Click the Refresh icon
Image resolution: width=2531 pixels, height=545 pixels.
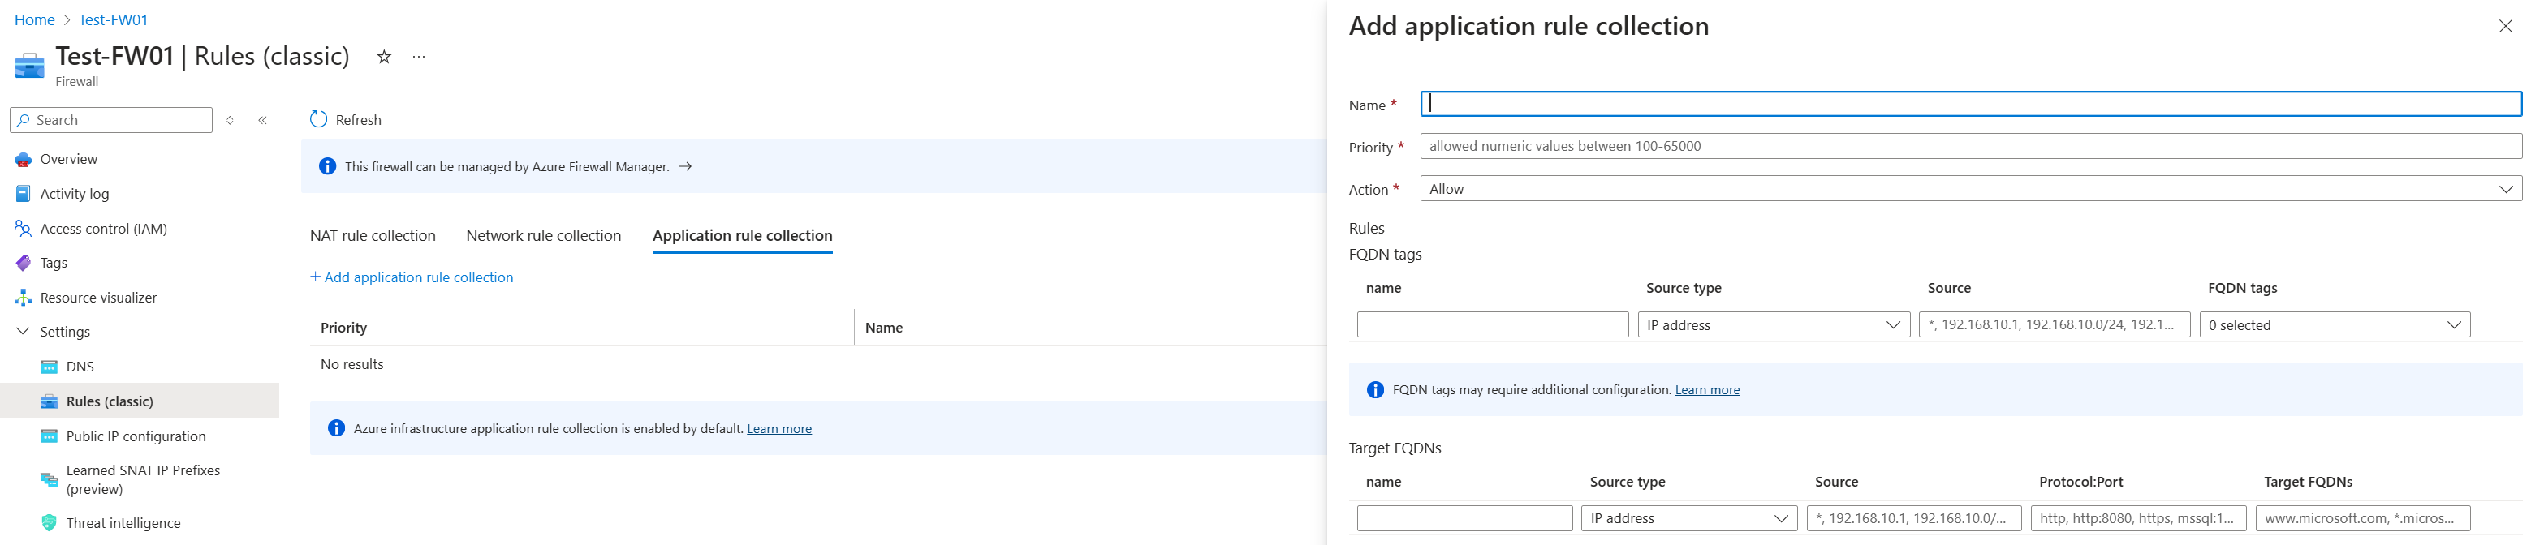[318, 120]
